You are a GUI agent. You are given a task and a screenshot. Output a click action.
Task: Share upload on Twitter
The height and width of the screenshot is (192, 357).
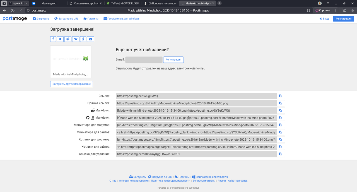click(x=60, y=39)
